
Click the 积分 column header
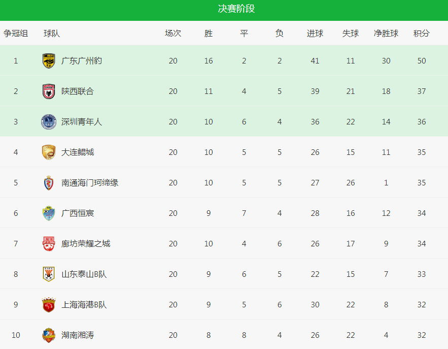pos(422,33)
